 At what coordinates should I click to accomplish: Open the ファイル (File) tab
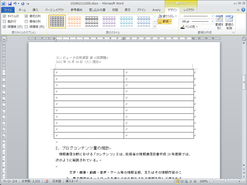coord(8,10)
